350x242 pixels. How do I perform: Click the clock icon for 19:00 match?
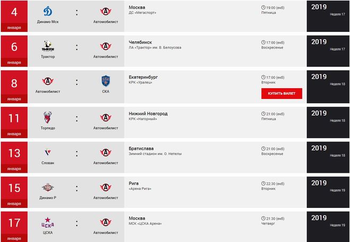click(263, 7)
